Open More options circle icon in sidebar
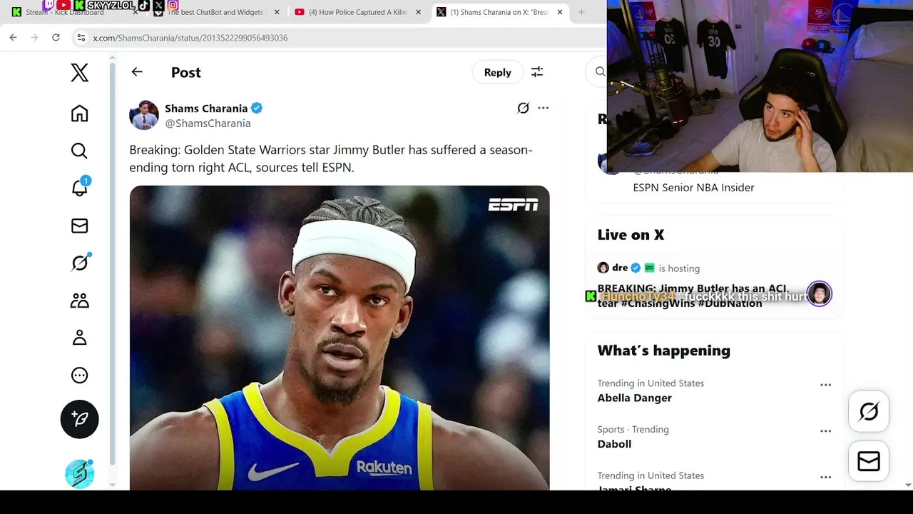Image resolution: width=913 pixels, height=514 pixels. coord(79,375)
